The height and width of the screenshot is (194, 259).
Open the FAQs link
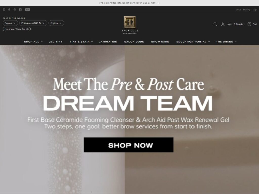click(254, 10)
